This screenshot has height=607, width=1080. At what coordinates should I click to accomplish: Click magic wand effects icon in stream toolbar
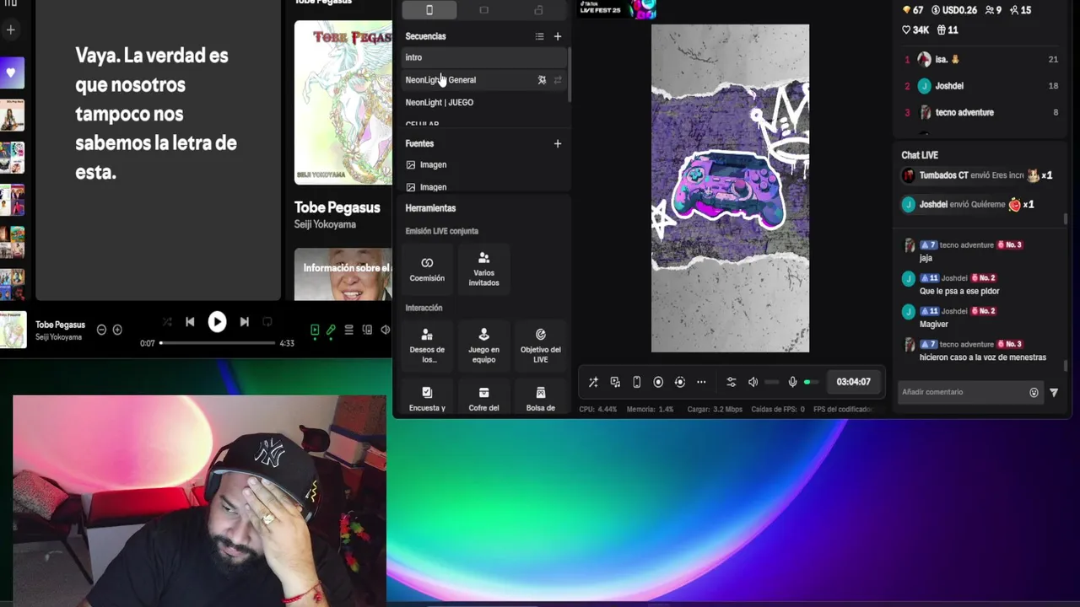[x=593, y=382]
